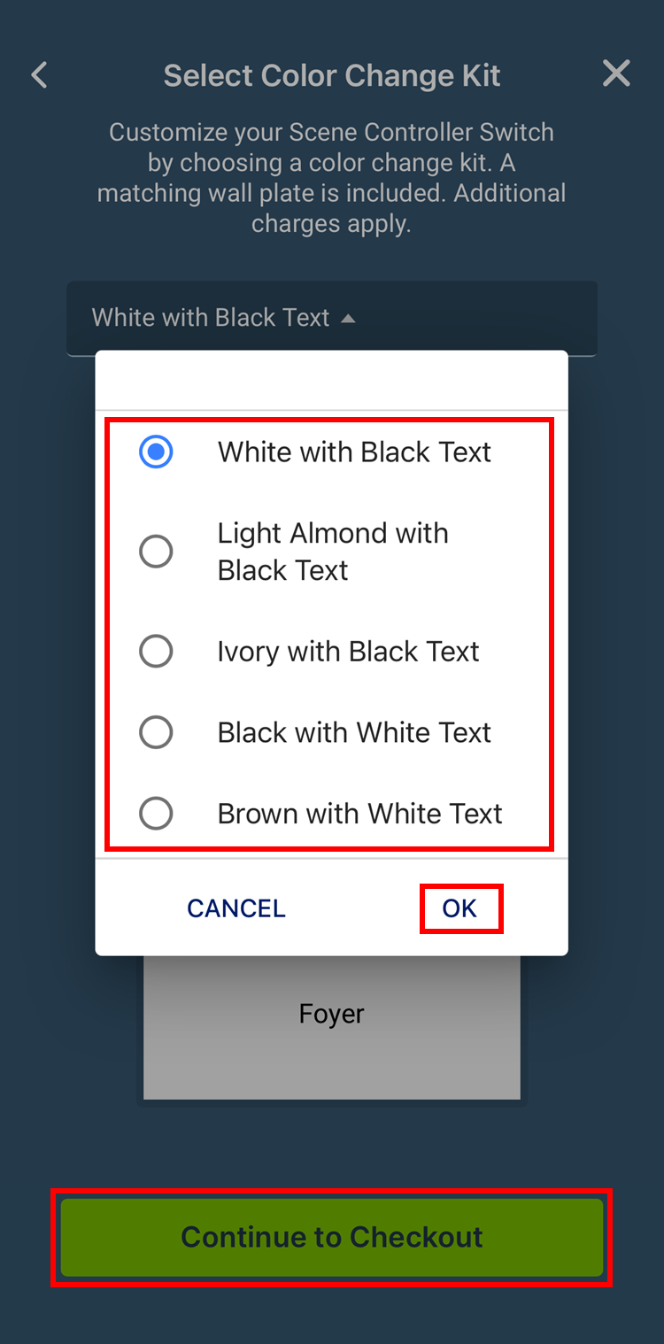Viewport: 664px width, 1344px height.
Task: Click the description text about additional charges
Action: pyautogui.click(x=332, y=177)
